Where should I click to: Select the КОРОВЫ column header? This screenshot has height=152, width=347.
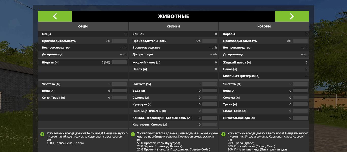[264, 26]
